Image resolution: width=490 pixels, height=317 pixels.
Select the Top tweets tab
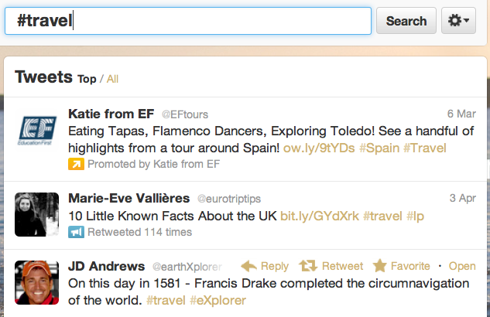coord(87,79)
